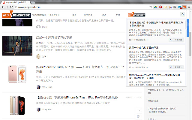Click author name lianzi
Screen dimensions: 192x120
point(44,27)
